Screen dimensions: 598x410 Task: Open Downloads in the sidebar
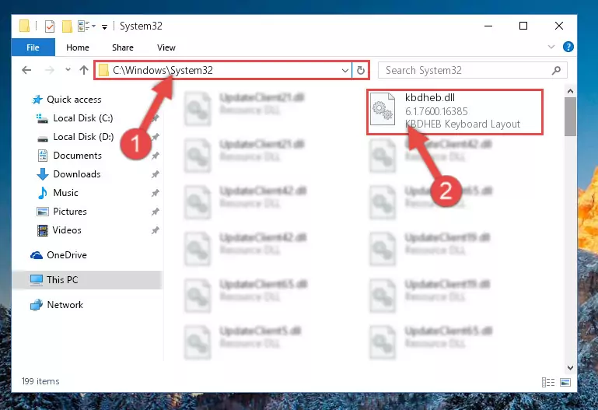[77, 174]
